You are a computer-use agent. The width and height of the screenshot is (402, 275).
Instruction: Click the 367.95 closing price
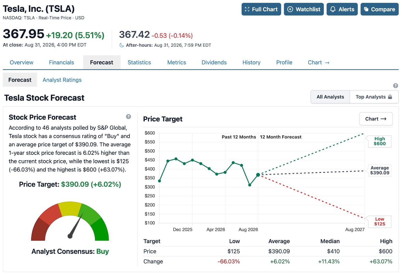[24, 34]
